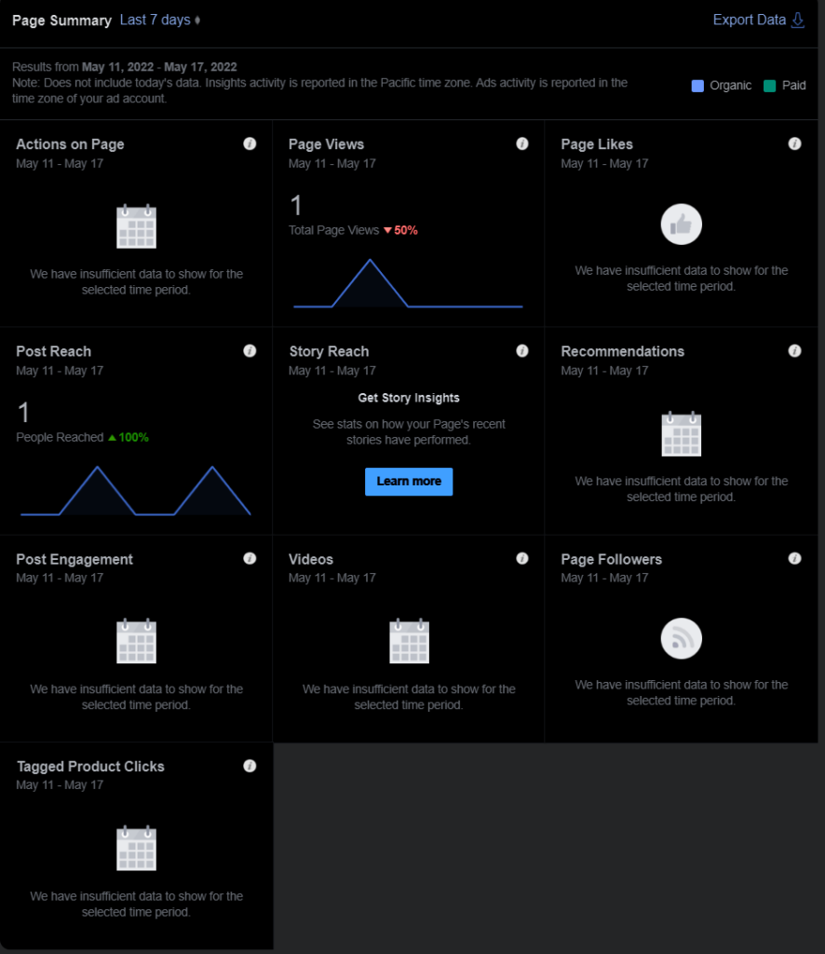The height and width of the screenshot is (954, 825).
Task: Toggle the Paid legend indicator
Action: pyautogui.click(x=767, y=85)
